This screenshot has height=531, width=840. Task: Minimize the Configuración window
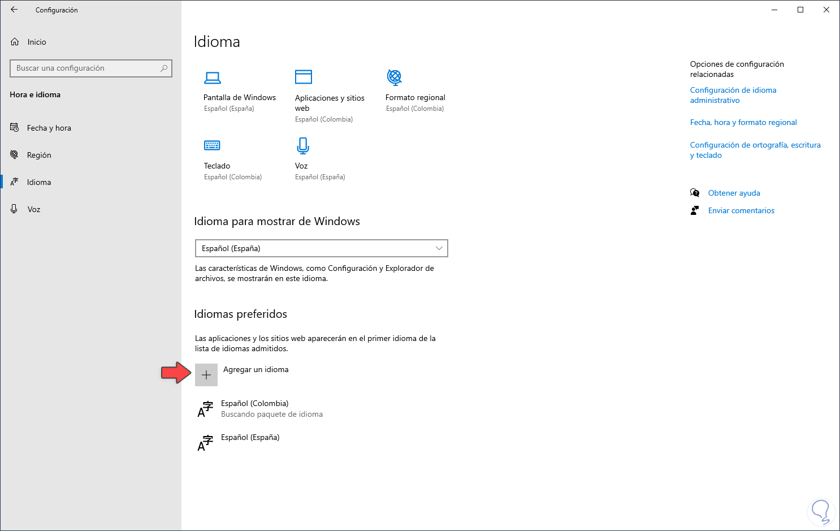774,10
